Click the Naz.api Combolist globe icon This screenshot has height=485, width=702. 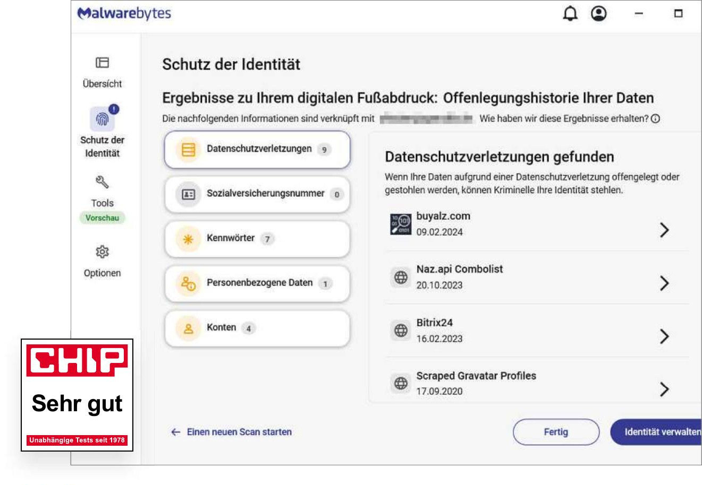(401, 277)
